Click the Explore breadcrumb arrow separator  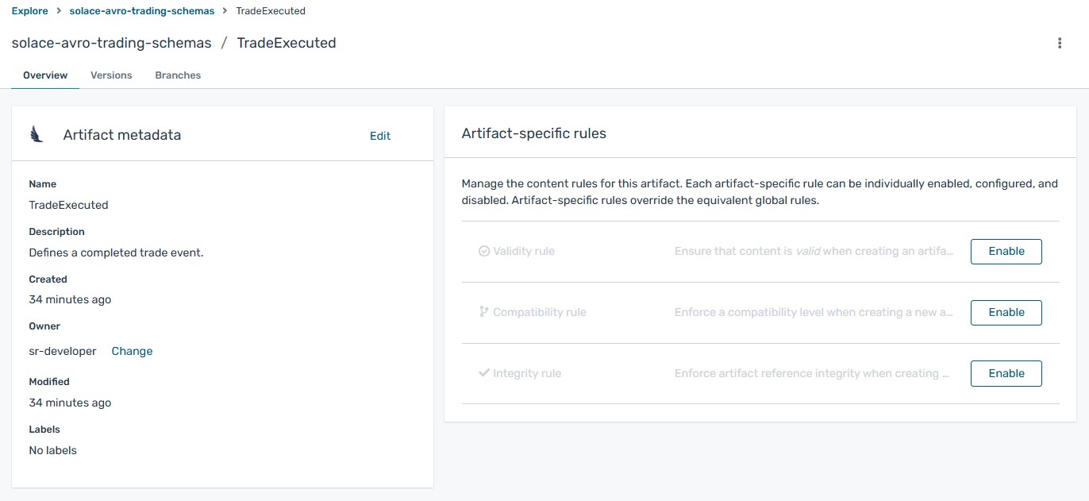(57, 11)
